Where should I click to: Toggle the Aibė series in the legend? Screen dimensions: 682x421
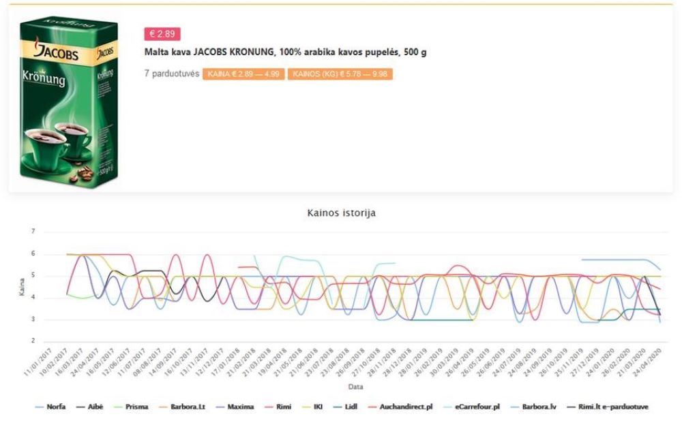click(90, 407)
